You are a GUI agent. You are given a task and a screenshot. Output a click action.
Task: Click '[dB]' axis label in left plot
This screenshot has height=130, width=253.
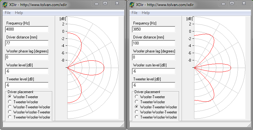tap(62, 19)
